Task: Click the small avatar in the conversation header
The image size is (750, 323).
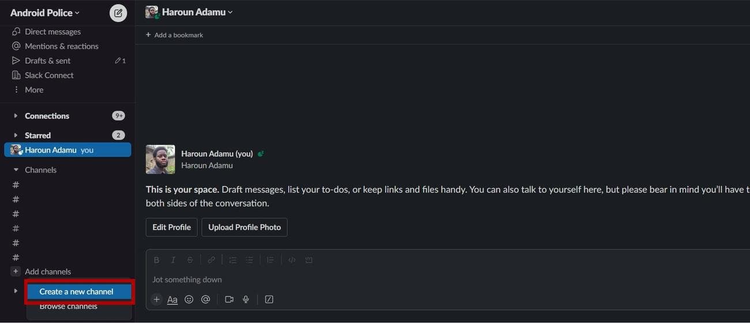Action: [x=152, y=12]
